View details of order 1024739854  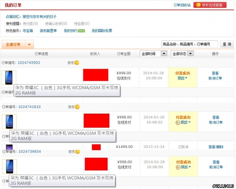pyautogui.click(x=216, y=162)
